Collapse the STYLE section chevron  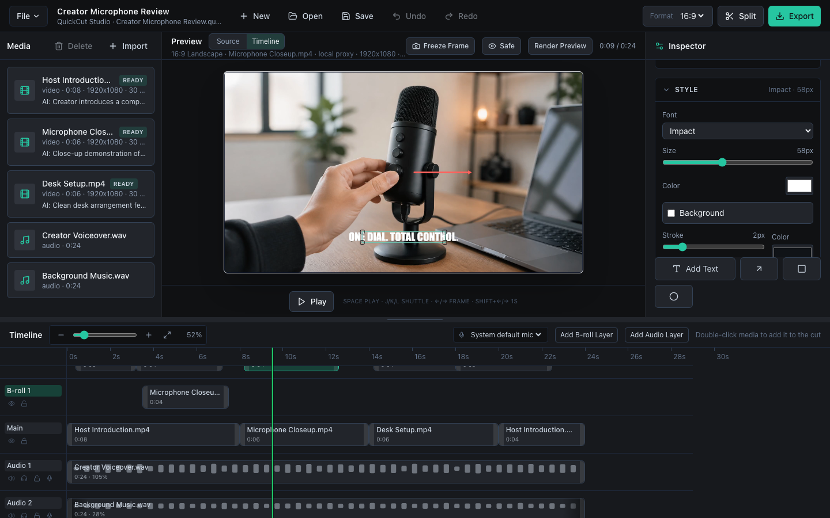[x=666, y=90]
